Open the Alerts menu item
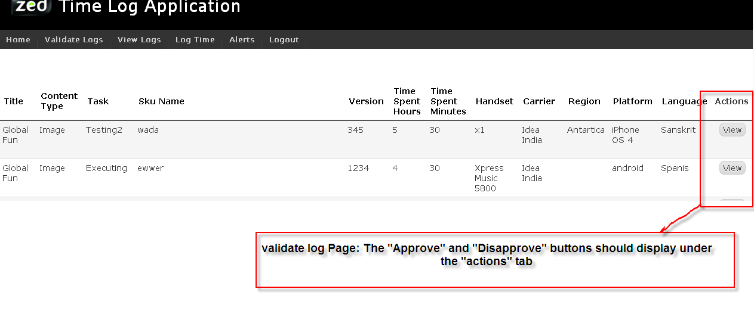This screenshot has height=323, width=754. [242, 39]
